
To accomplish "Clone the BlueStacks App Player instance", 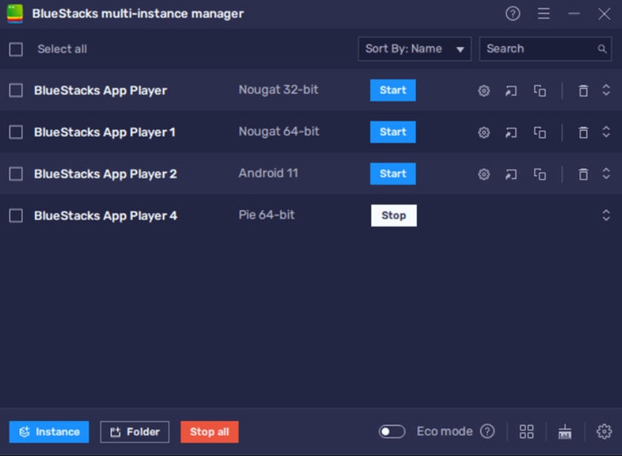I will 540,91.
